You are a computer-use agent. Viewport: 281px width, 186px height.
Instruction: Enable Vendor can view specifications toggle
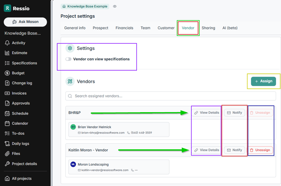[x=69, y=59]
